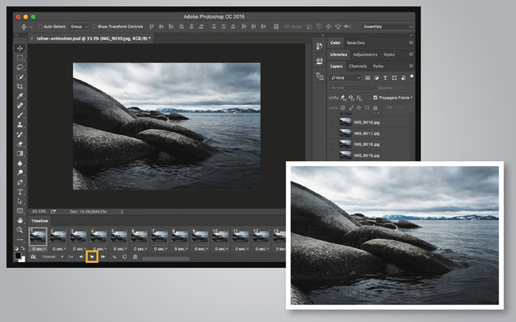Screen dimensions: 516x322
Task: Enable the Auto-Select checkbox
Action: pyautogui.click(x=40, y=26)
